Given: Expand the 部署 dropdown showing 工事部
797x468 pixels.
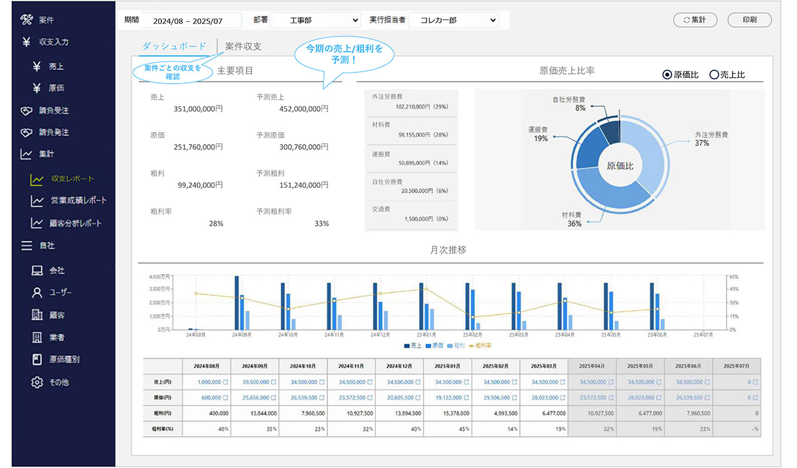Looking at the screenshot, I should point(315,21).
